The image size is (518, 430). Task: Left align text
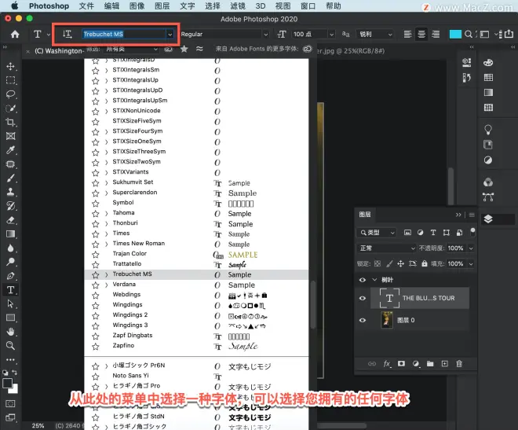(x=407, y=34)
